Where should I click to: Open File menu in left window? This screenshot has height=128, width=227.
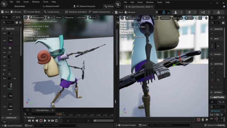pyautogui.click(x=11, y=2)
